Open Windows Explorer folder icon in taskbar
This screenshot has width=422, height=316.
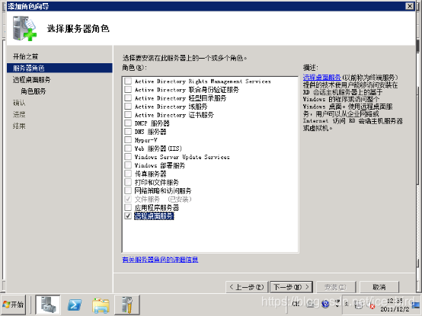tap(101, 305)
